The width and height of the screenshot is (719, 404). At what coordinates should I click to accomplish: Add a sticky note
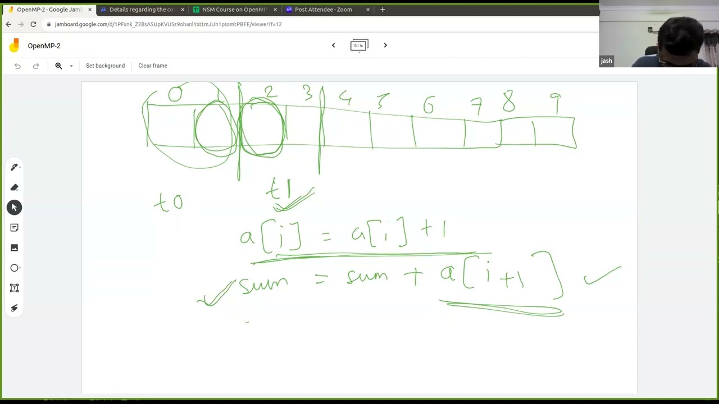15,228
